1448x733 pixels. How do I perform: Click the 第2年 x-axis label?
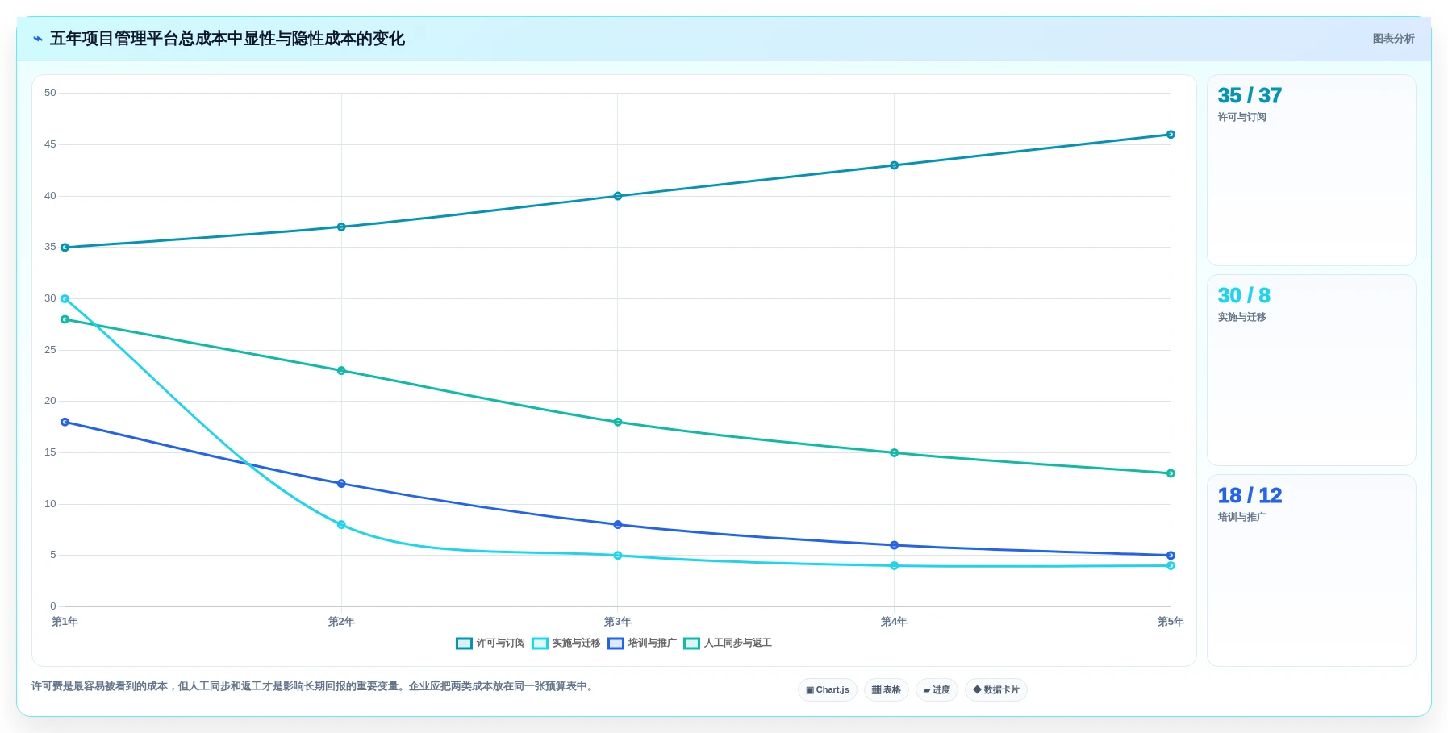point(341,622)
